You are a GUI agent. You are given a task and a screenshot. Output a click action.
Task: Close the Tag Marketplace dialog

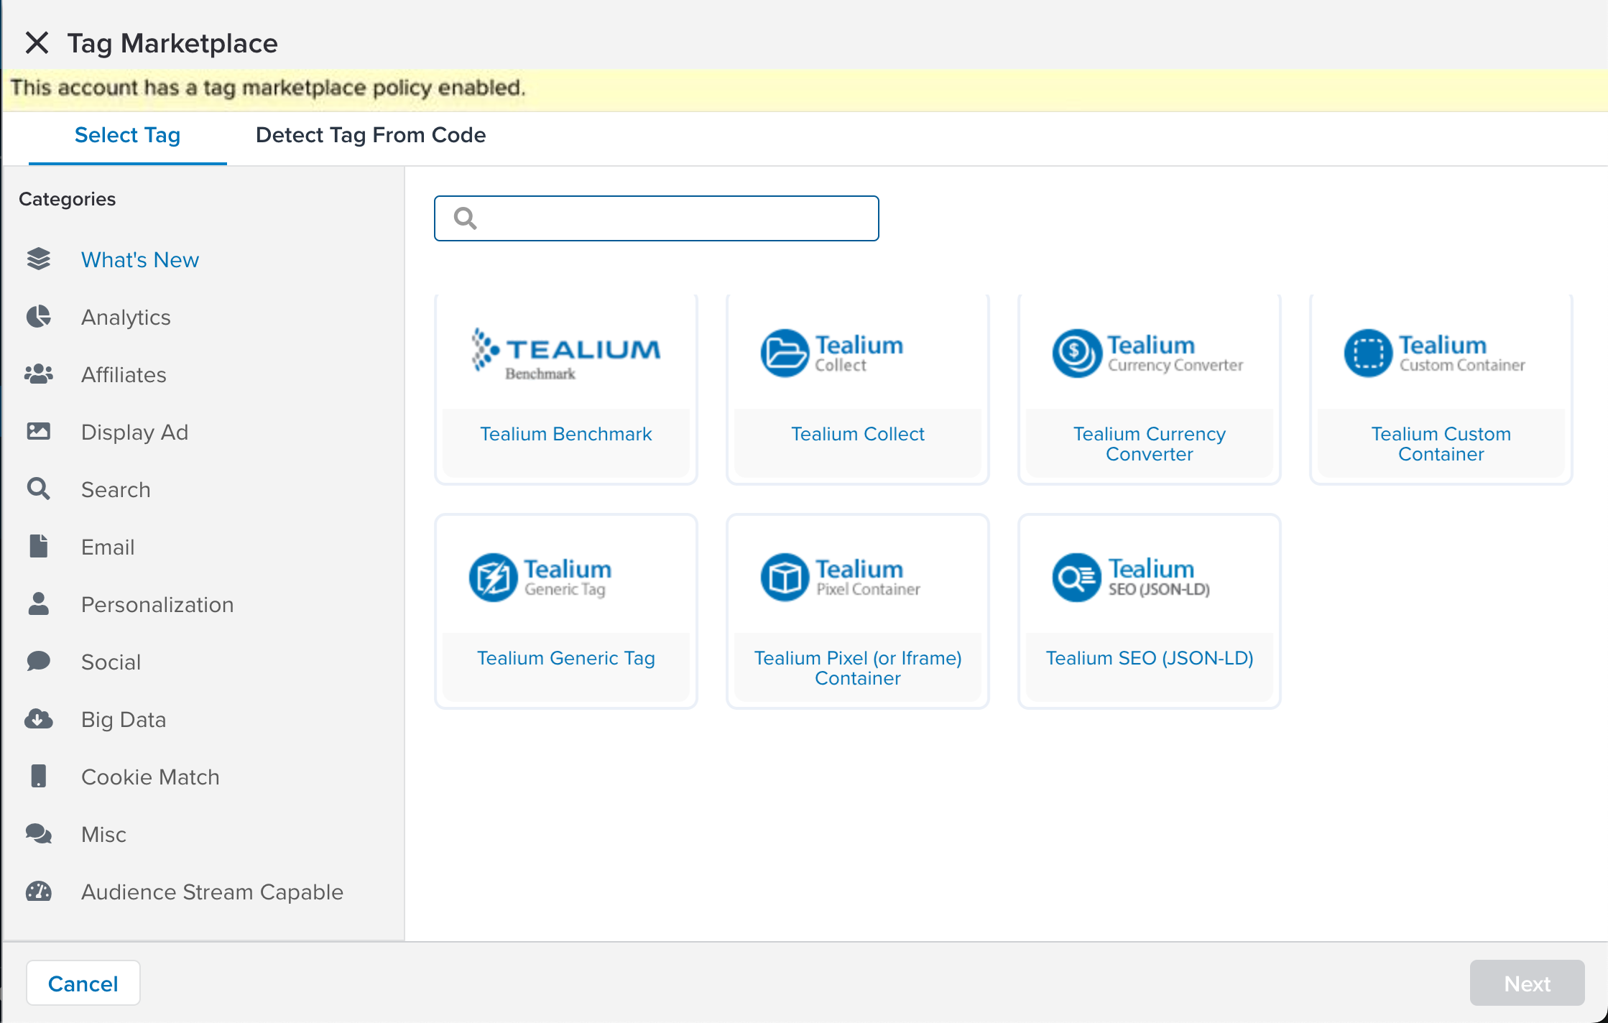(x=37, y=43)
